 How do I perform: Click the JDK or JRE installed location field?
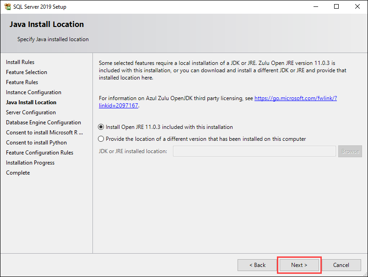[x=254, y=151]
